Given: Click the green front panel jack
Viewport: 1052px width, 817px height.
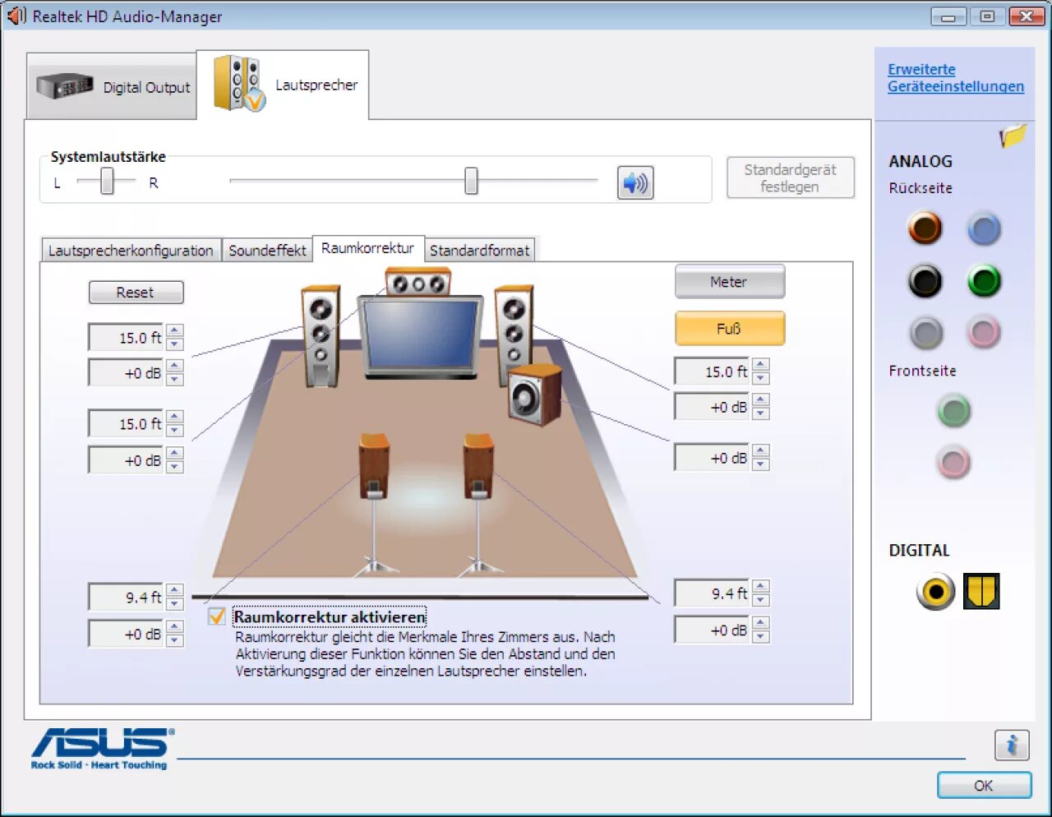Looking at the screenshot, I should coord(953,410).
